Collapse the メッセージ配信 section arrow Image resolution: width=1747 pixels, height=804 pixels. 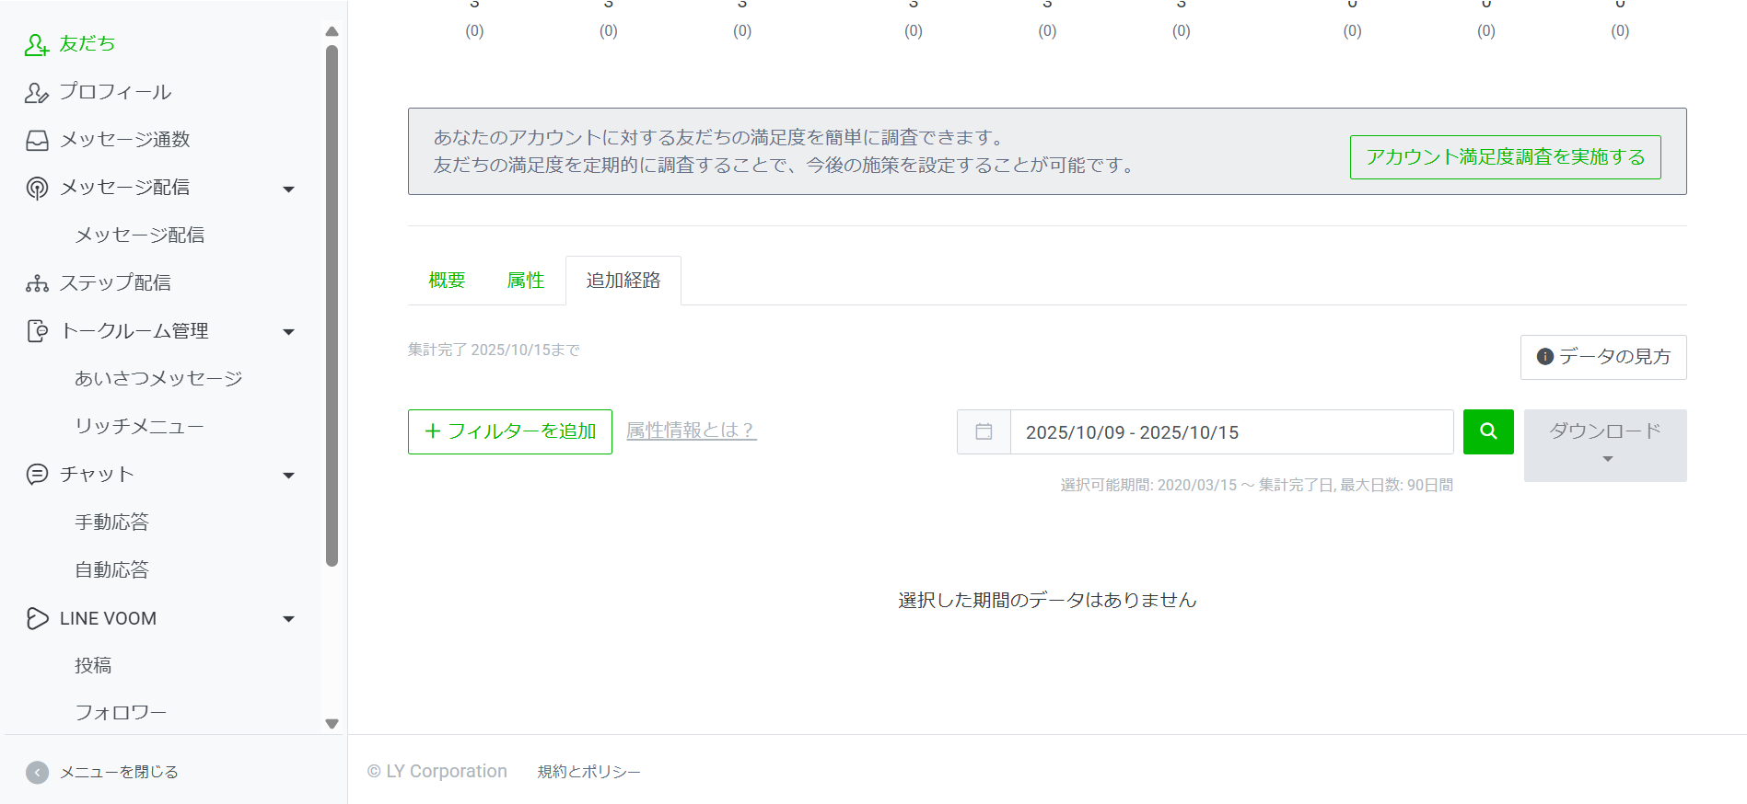click(x=288, y=189)
